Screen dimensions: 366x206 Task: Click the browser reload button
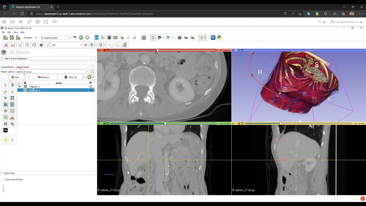pyautogui.click(x=22, y=14)
